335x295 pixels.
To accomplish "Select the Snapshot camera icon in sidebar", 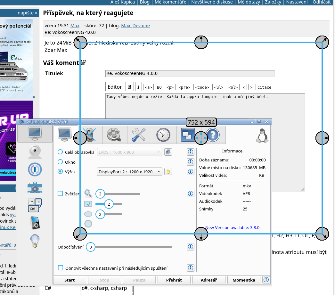I will point(35,188).
